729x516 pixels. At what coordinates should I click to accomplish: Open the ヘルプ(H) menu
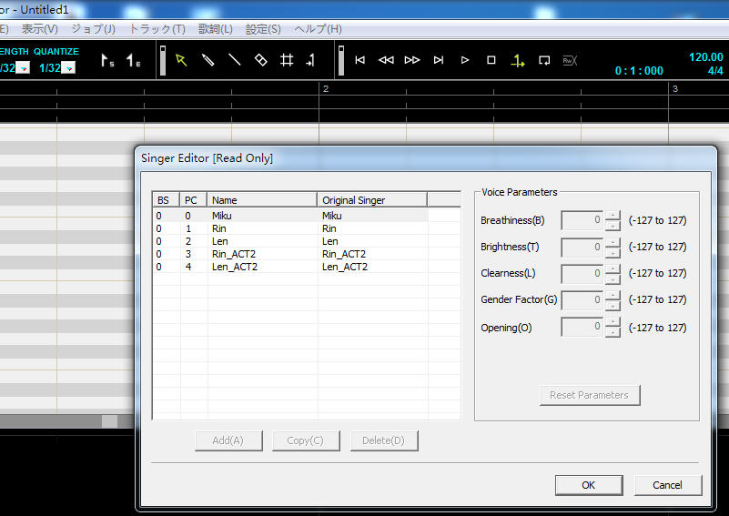318,29
